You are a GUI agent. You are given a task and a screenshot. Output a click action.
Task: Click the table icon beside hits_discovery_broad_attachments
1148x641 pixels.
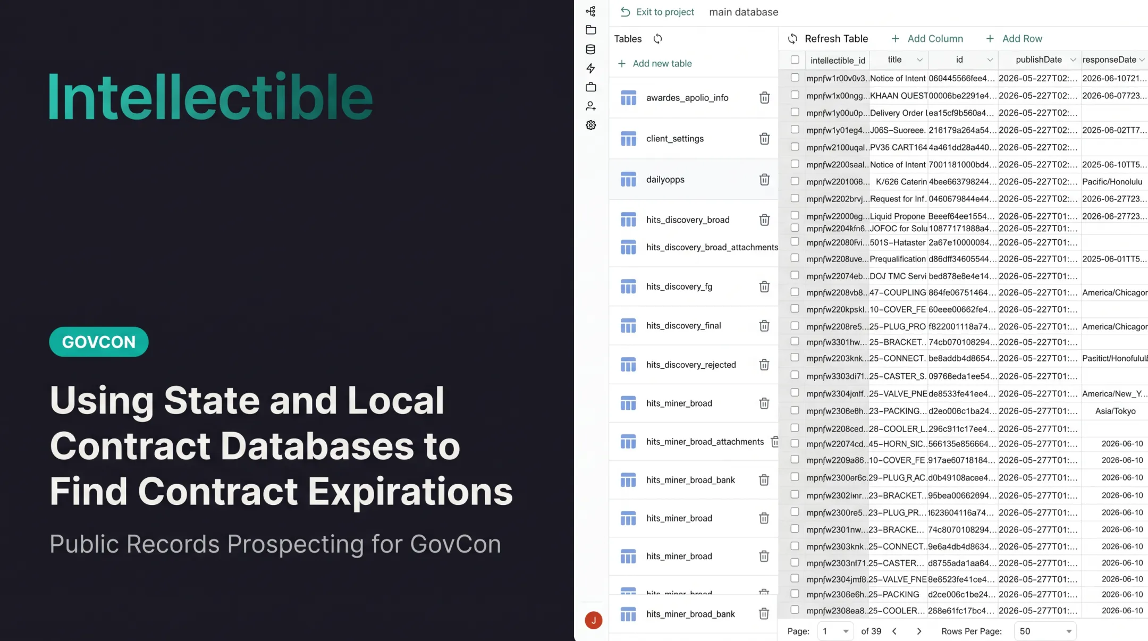click(x=628, y=247)
